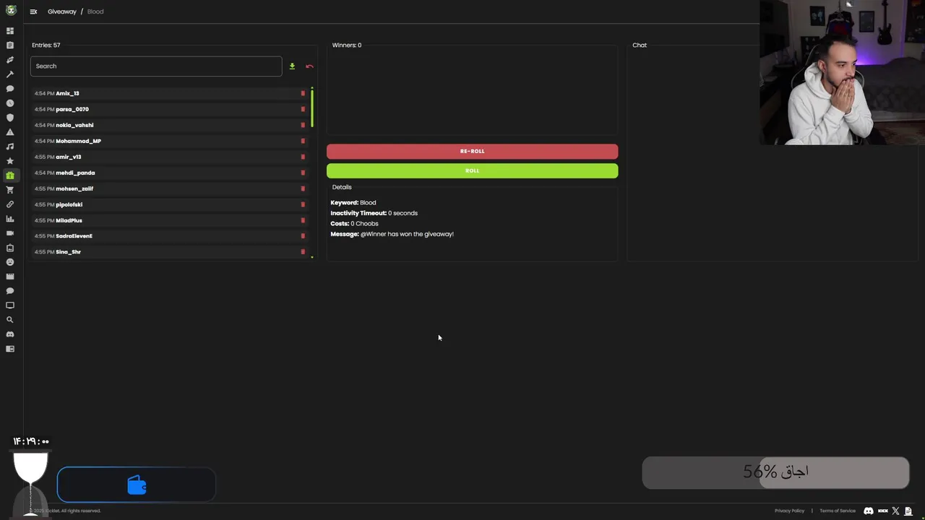Open the music note icon in sidebar
925x520 pixels.
pos(10,147)
